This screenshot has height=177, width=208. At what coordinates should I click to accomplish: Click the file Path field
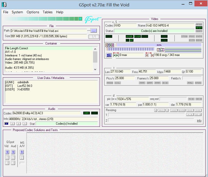pos(49,31)
